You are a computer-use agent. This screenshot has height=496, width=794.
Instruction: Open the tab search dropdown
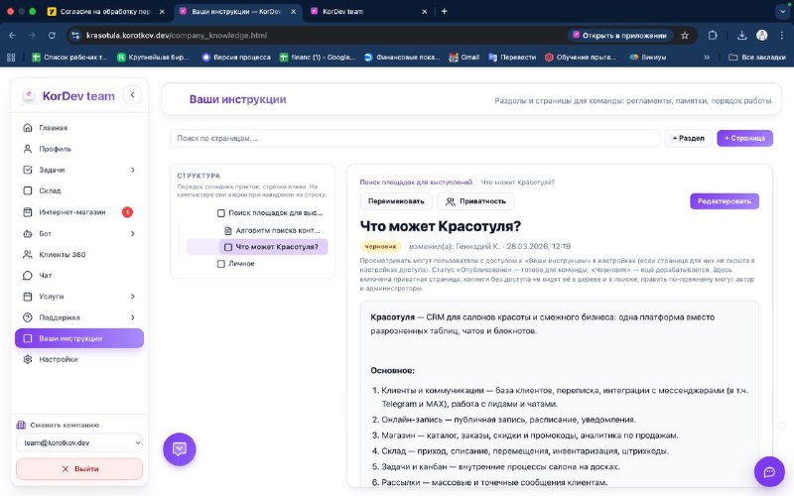pyautogui.click(x=782, y=11)
